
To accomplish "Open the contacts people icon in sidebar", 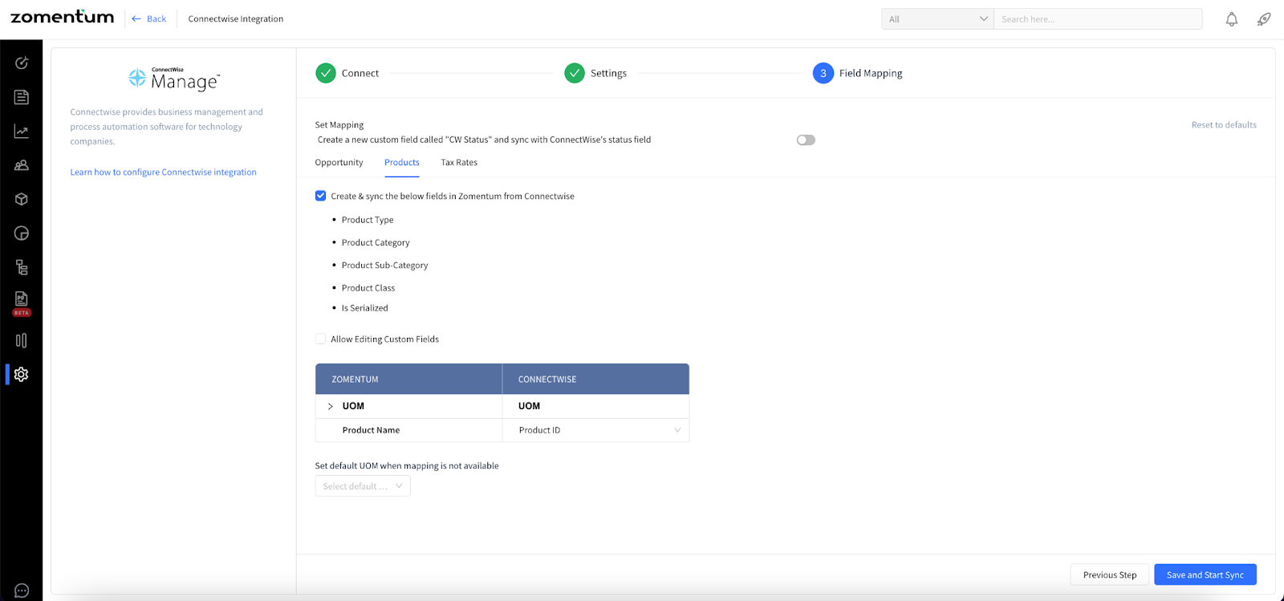I will tap(22, 165).
